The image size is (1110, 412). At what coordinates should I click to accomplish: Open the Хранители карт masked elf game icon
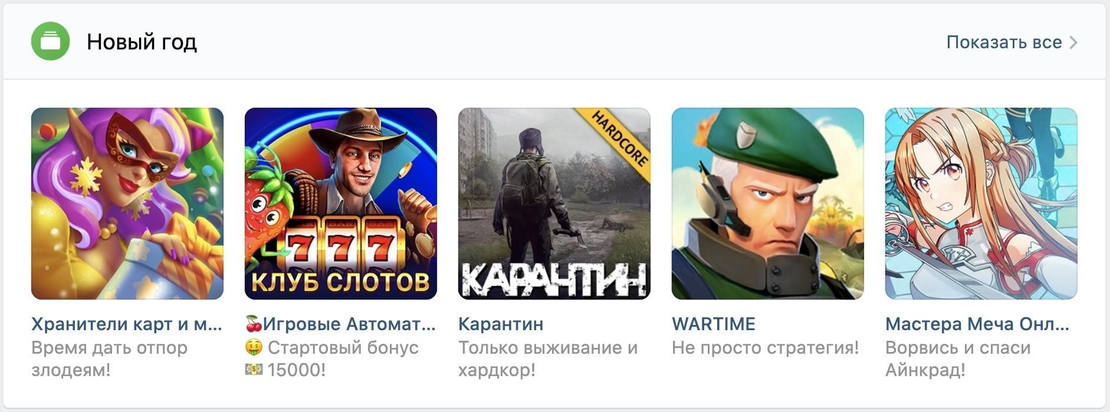[127, 204]
